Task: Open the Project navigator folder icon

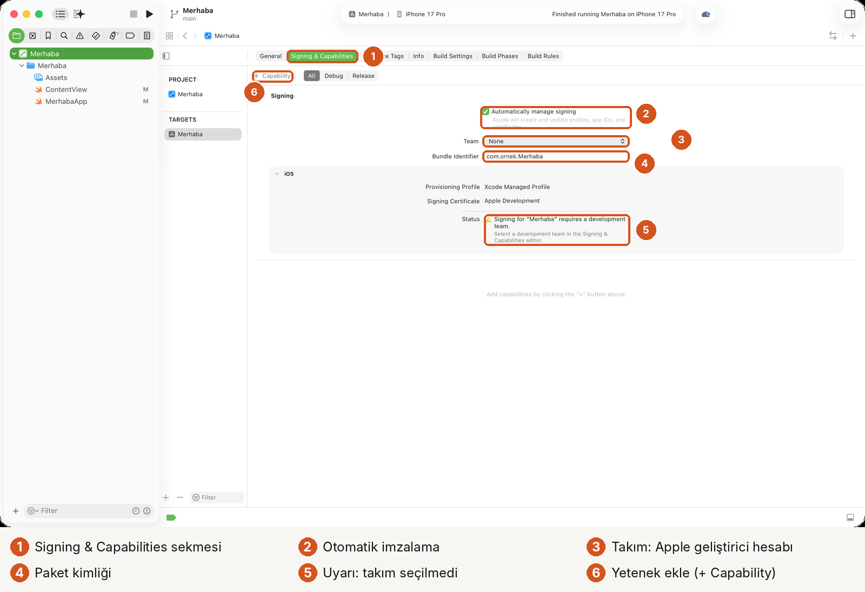Action: pos(17,36)
